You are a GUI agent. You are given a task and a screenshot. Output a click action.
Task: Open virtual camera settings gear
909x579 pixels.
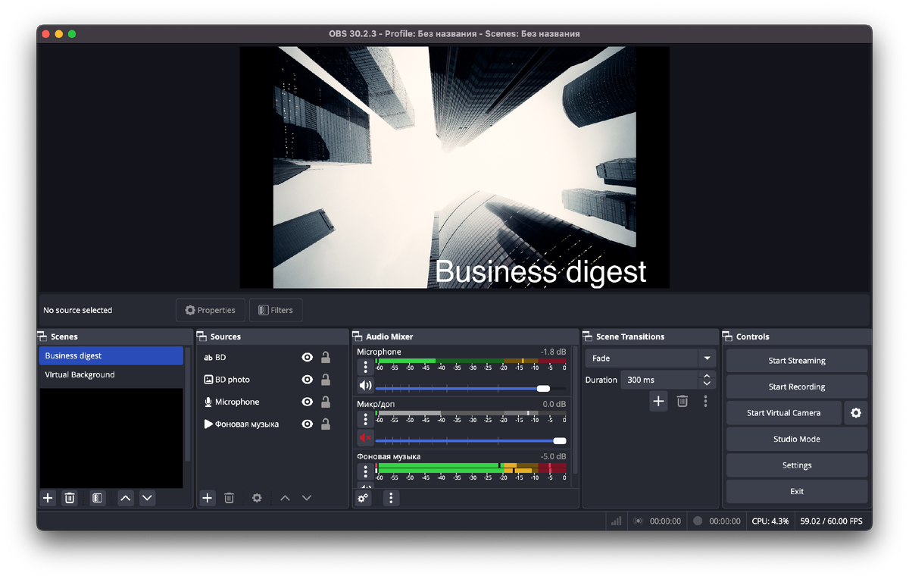tap(856, 413)
